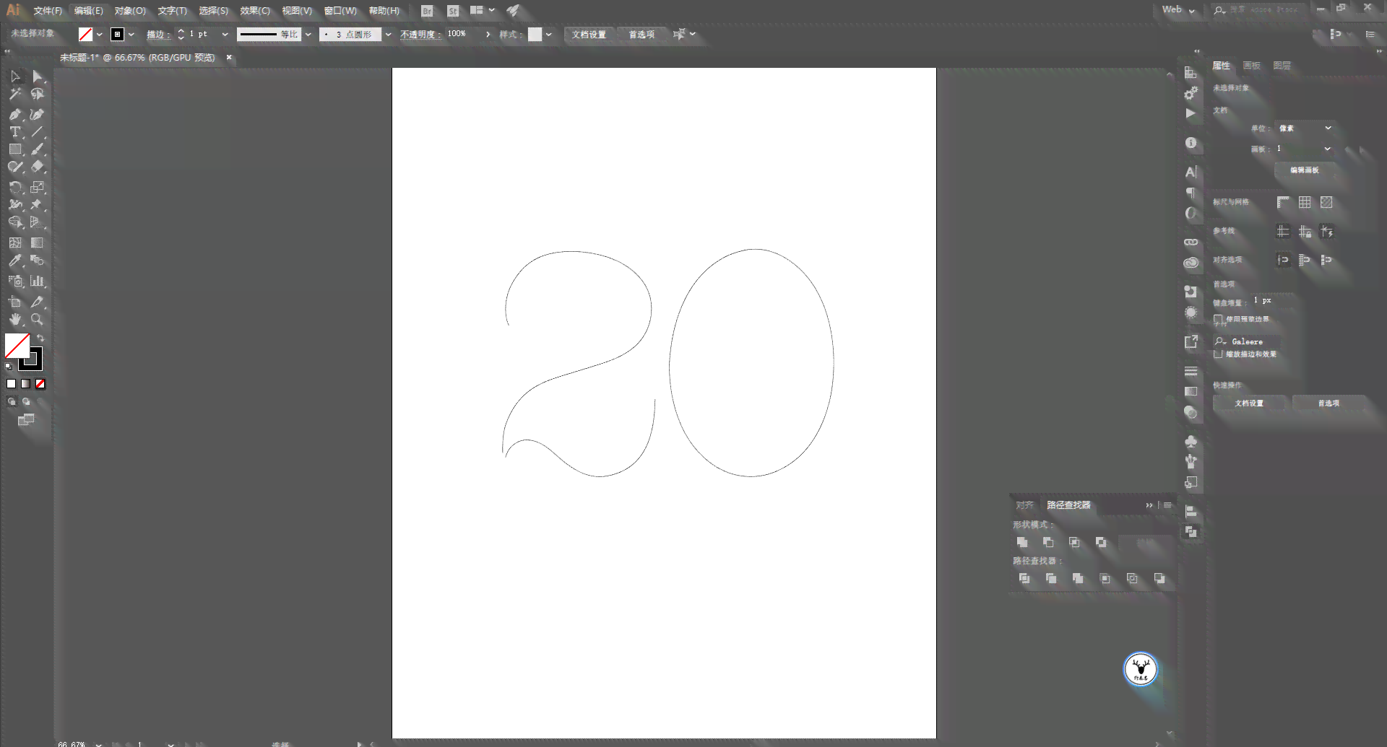1387x747 pixels.
Task: Swap fill and stroke colors arrow
Action: pos(41,338)
